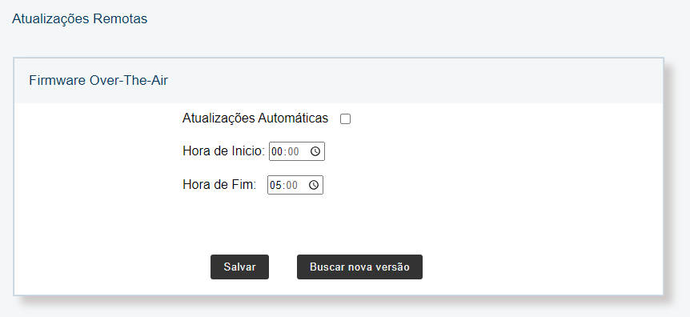Click the Firmware Over-The-Air panel header

click(339, 81)
